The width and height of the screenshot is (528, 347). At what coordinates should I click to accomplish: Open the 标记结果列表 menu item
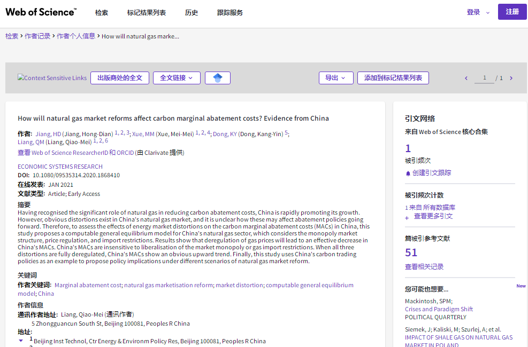coord(147,12)
